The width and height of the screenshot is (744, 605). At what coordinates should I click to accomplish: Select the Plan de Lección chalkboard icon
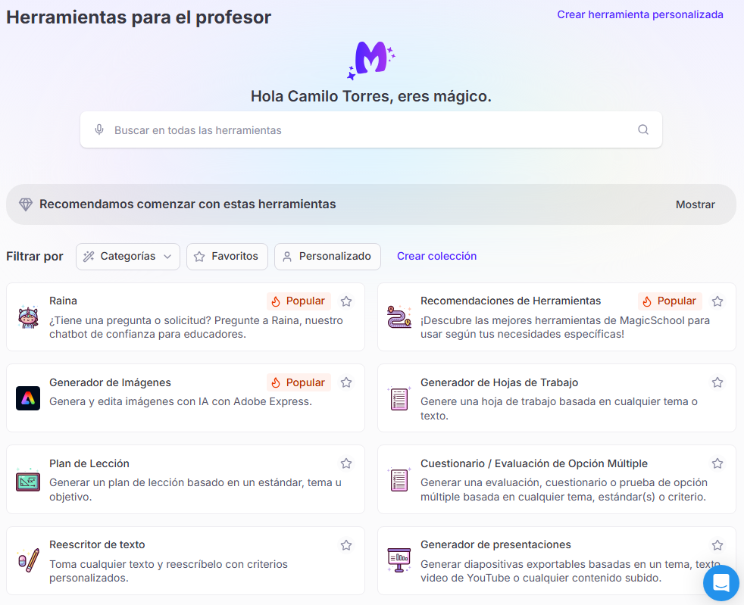(28, 480)
